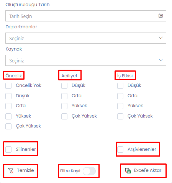Click the Tarih Seçin date input

(x=86, y=16)
